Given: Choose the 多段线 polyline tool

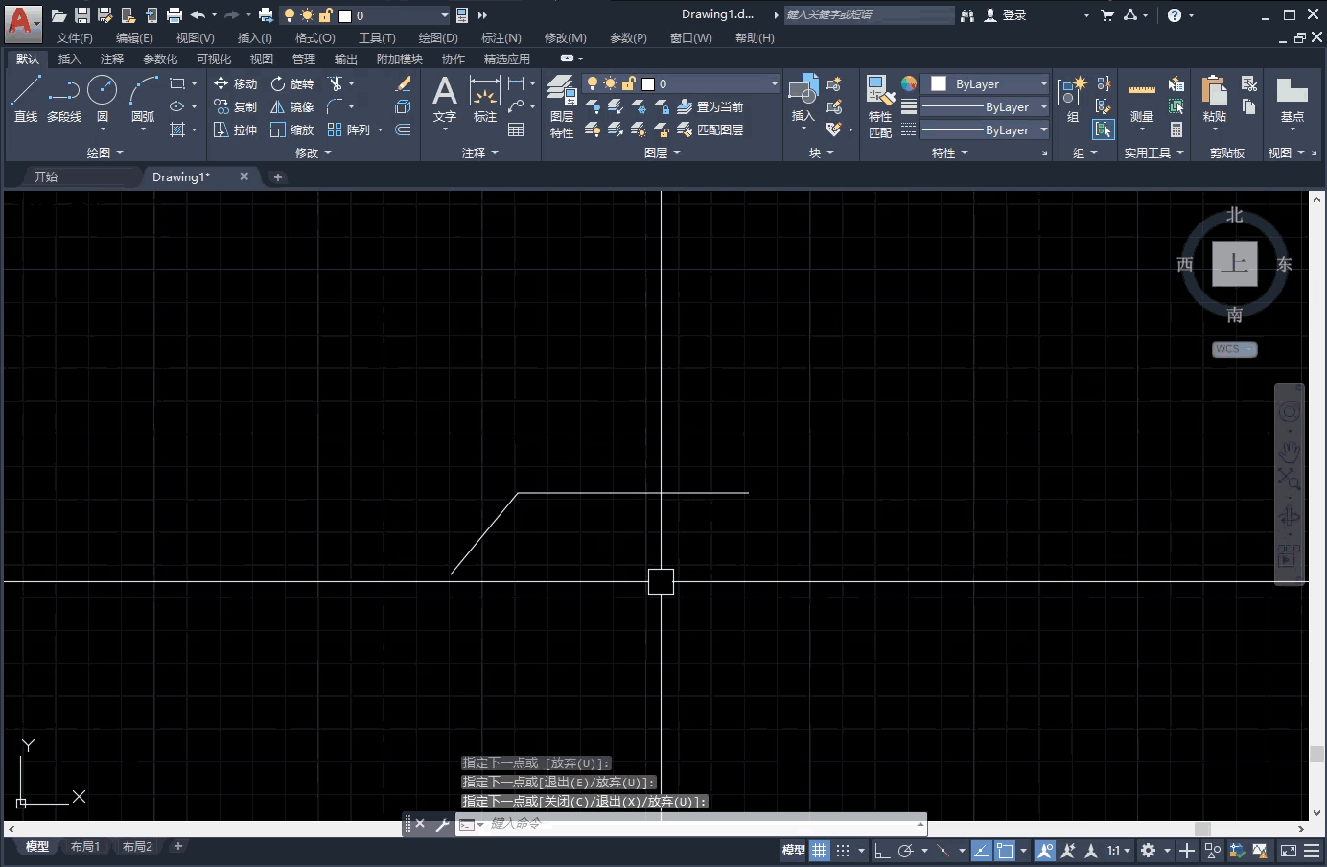Looking at the screenshot, I should click(x=63, y=100).
